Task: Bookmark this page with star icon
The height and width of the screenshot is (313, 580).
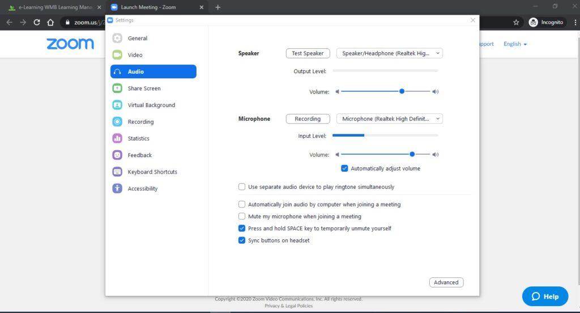Action: pos(516,22)
